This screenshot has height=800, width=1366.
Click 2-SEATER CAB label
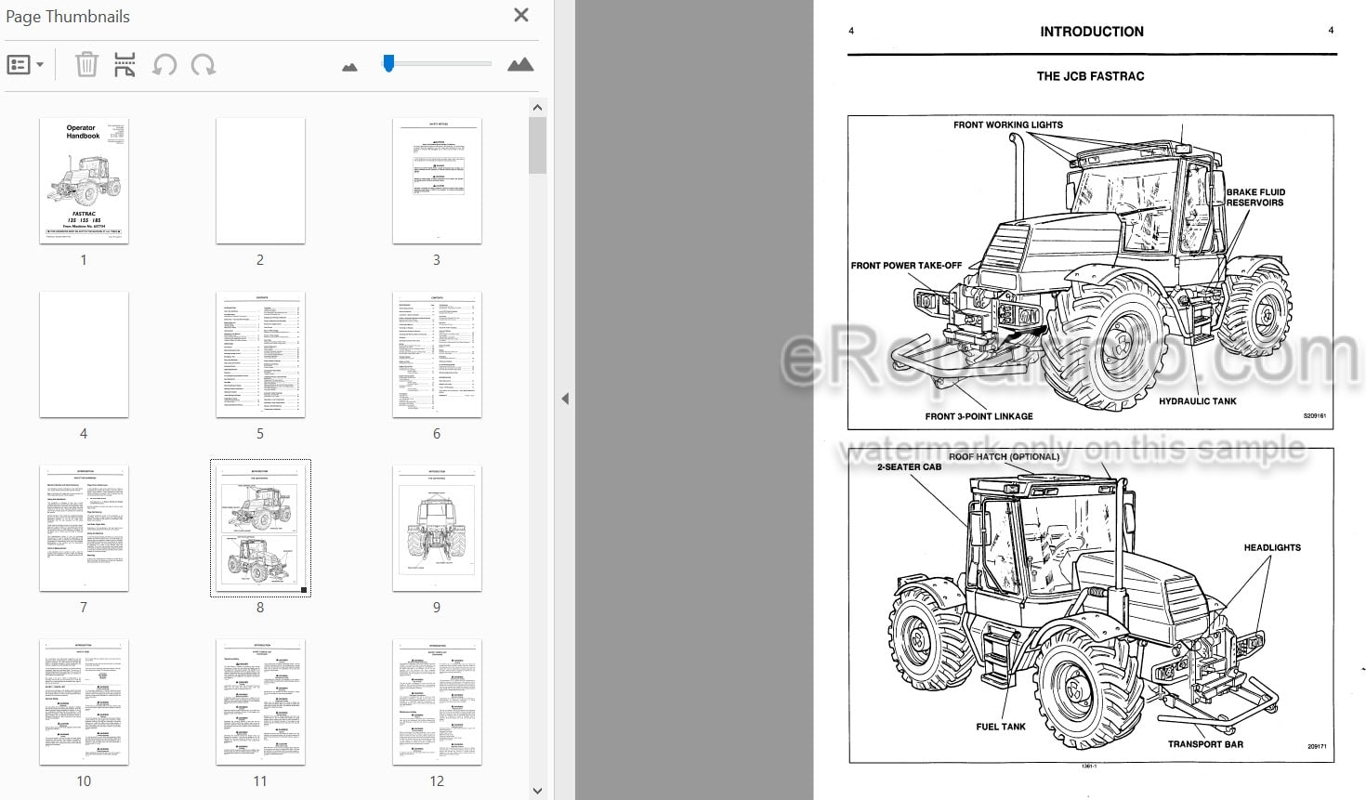tap(909, 467)
